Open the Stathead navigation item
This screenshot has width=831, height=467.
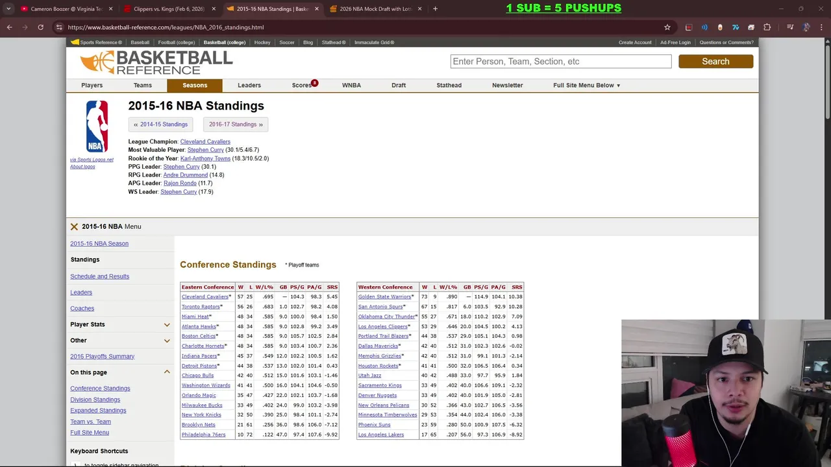pos(449,85)
